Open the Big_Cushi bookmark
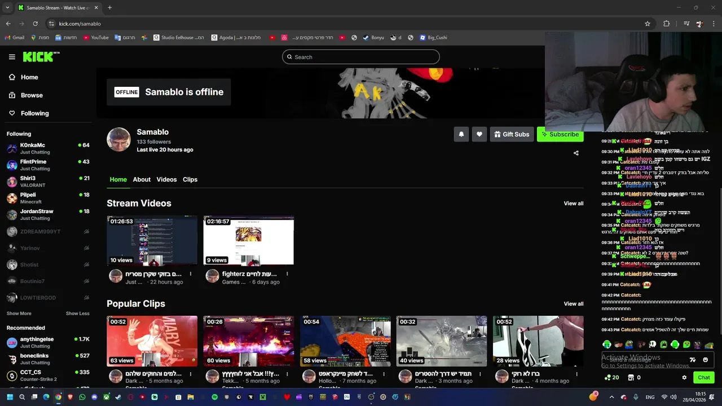 (433, 38)
